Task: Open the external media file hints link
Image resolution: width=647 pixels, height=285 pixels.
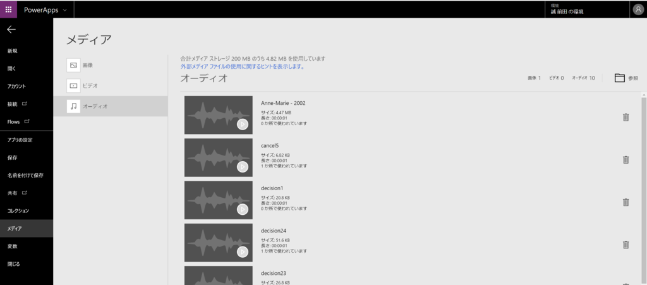Action: pyautogui.click(x=242, y=66)
